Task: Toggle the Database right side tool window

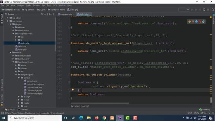Action: coord(214,19)
